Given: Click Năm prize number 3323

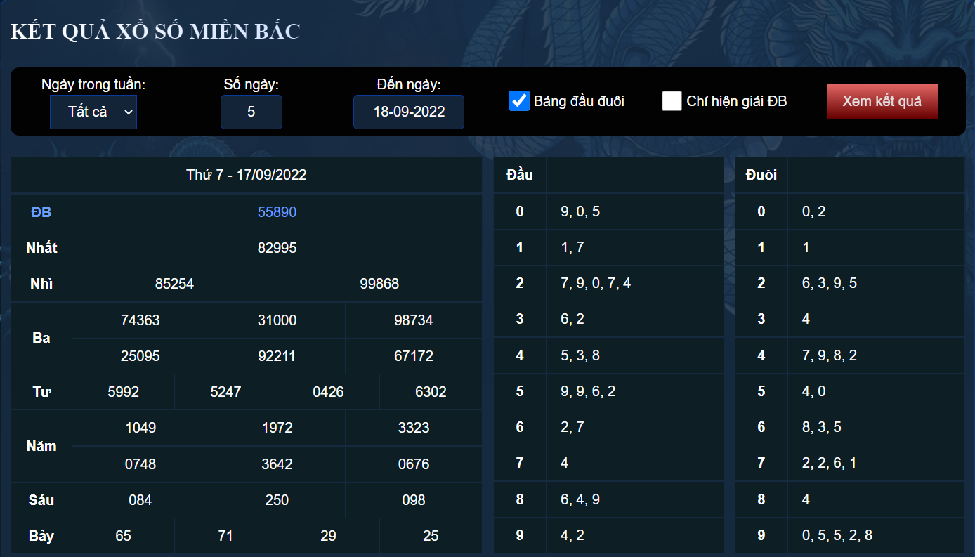Looking at the screenshot, I should 414,428.
